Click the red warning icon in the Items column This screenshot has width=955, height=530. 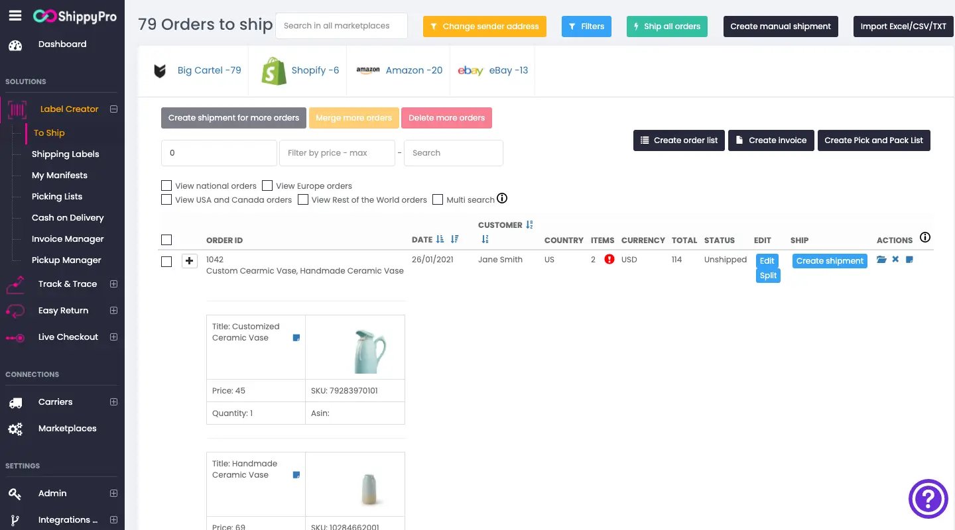click(x=609, y=260)
